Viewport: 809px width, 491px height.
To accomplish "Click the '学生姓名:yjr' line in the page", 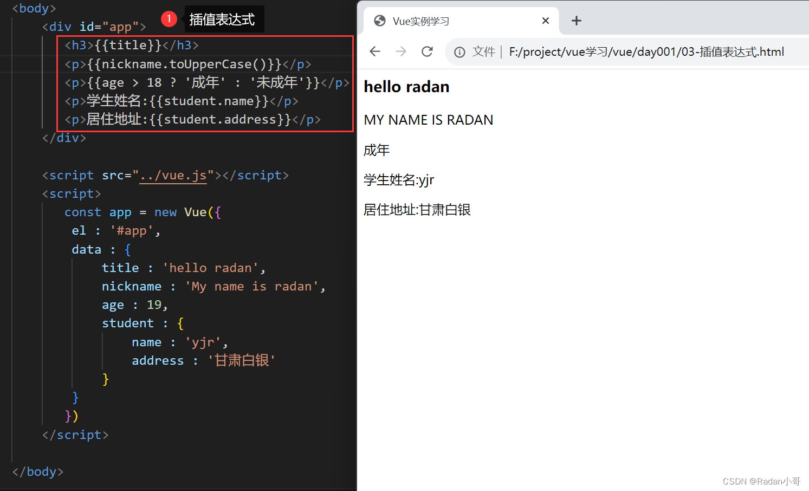I will click(x=399, y=180).
